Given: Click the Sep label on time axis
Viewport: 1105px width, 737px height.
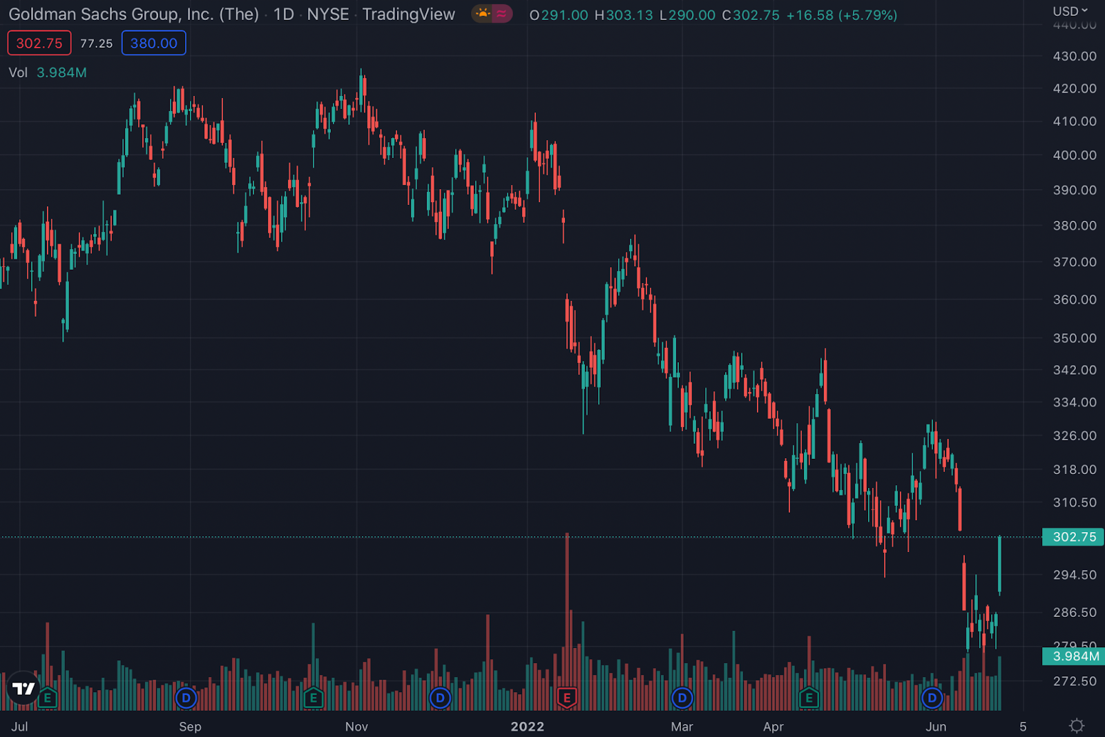Looking at the screenshot, I should point(190,727).
